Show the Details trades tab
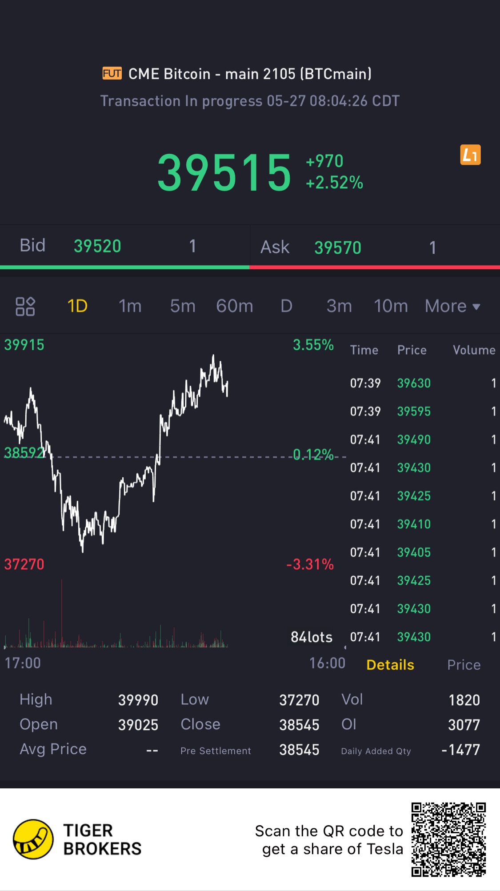 [390, 665]
